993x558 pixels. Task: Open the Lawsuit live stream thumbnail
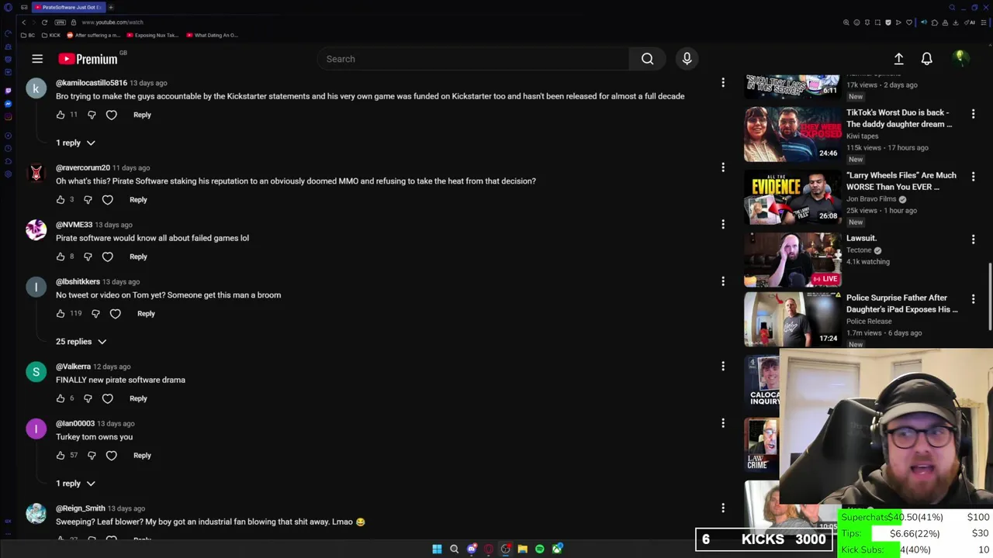793,260
